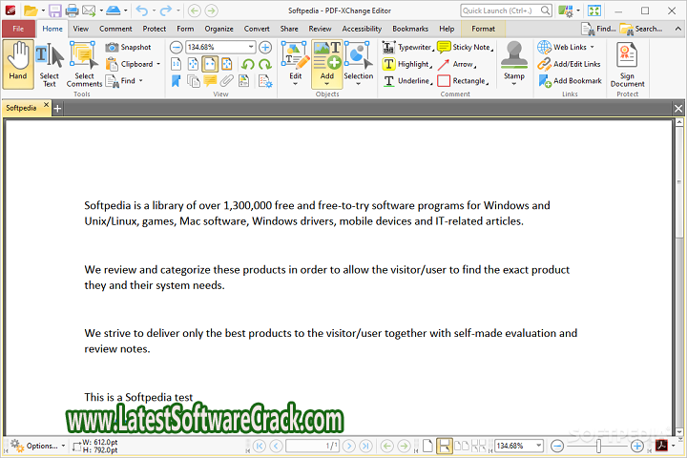Open the File menu
The height and width of the screenshot is (458, 687).
click(x=18, y=29)
